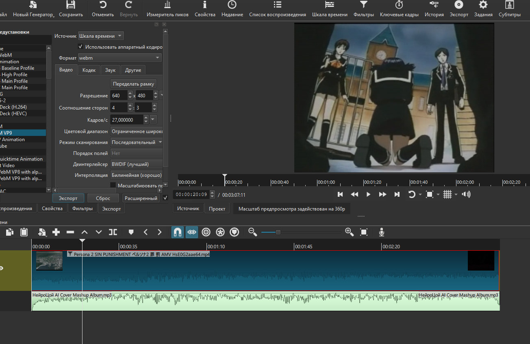The image size is (530, 344).
Task: Open Свойства from the top toolbar
Action: pyautogui.click(x=205, y=9)
